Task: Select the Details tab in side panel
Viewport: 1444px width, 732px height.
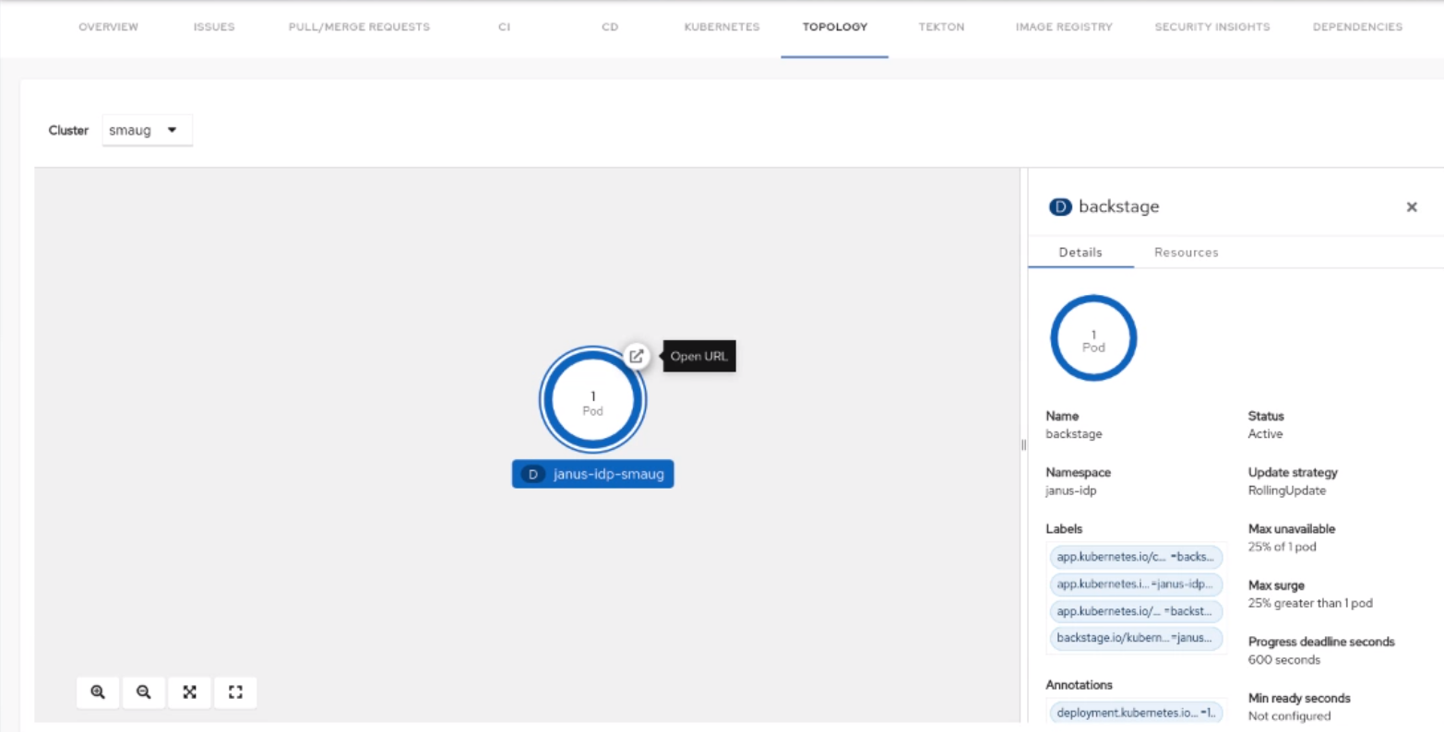Action: 1080,253
